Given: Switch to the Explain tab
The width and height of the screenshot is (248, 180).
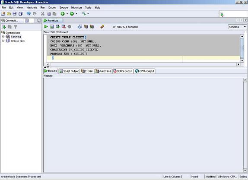Looking at the screenshot, I should pos(87,71).
